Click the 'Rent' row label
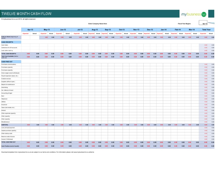 tap(3, 96)
